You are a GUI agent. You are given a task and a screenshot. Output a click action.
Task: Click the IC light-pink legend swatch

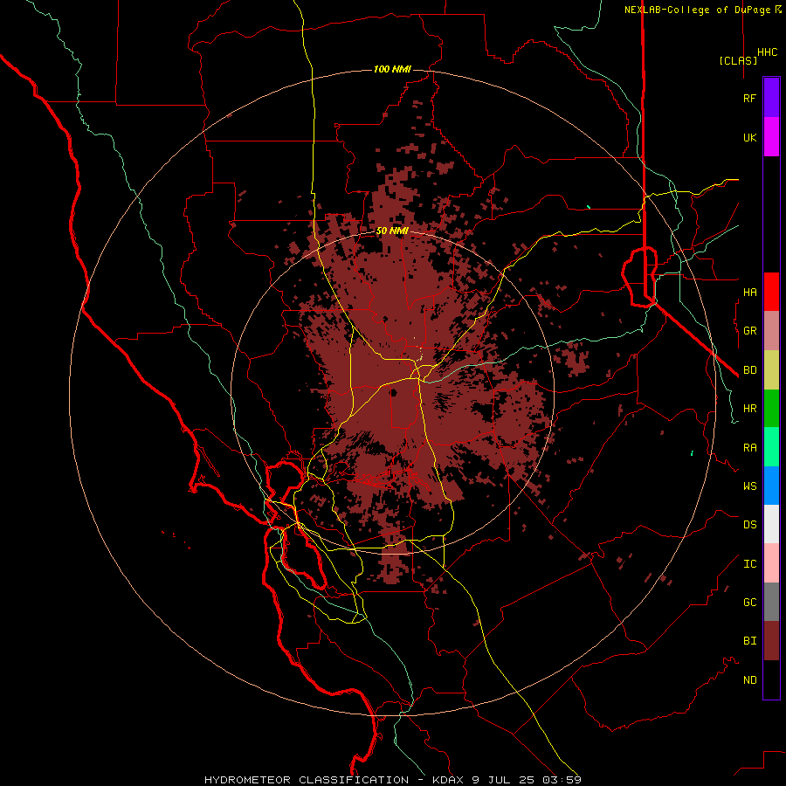coord(771,563)
